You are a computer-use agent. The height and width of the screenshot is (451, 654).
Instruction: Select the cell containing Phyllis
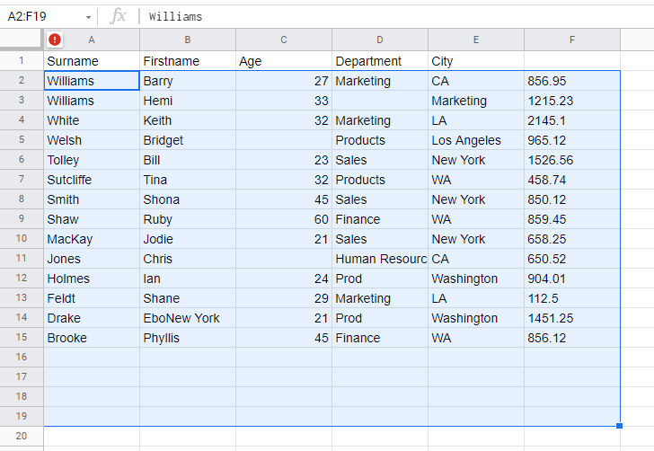[x=188, y=338]
